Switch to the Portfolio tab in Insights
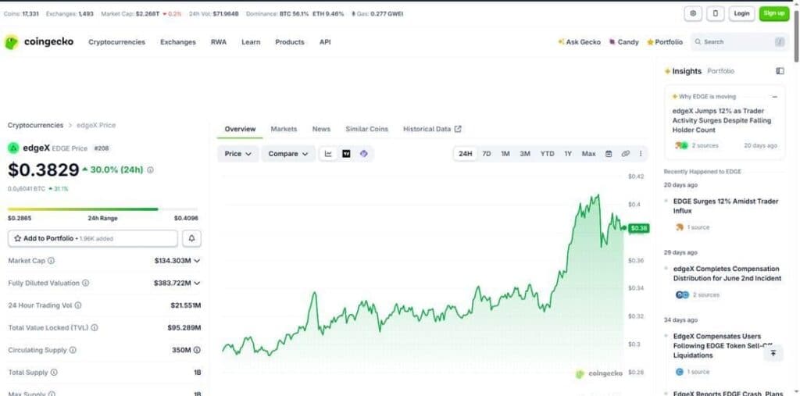This screenshot has width=800, height=396. (x=720, y=71)
